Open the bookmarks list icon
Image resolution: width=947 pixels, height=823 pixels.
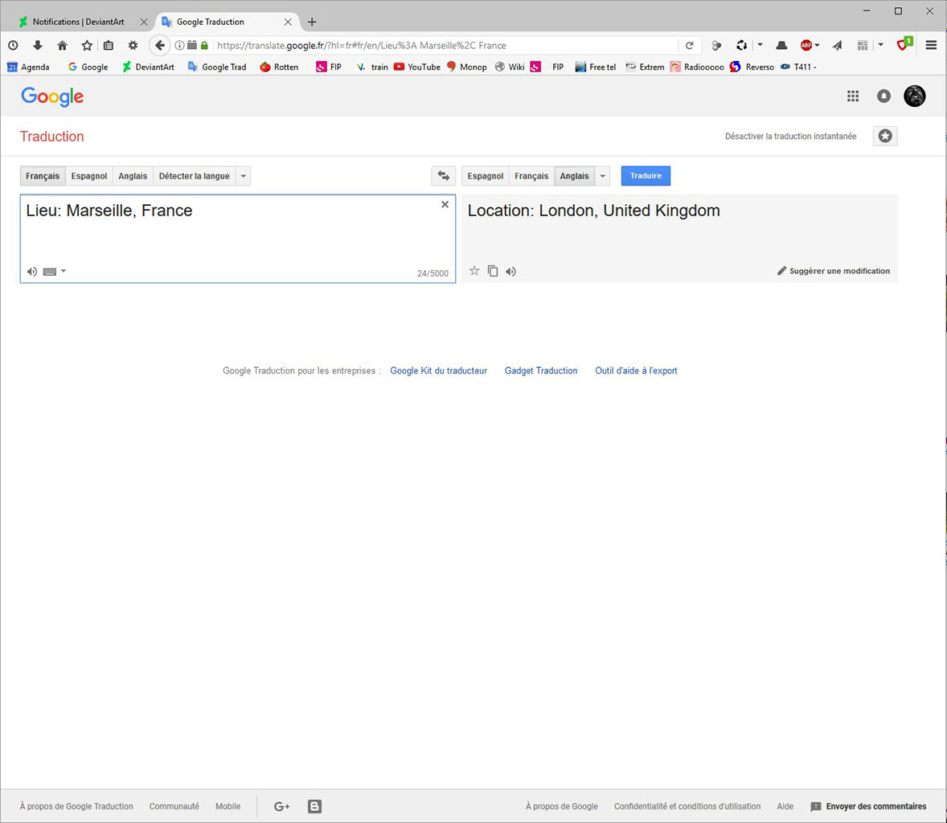[108, 45]
